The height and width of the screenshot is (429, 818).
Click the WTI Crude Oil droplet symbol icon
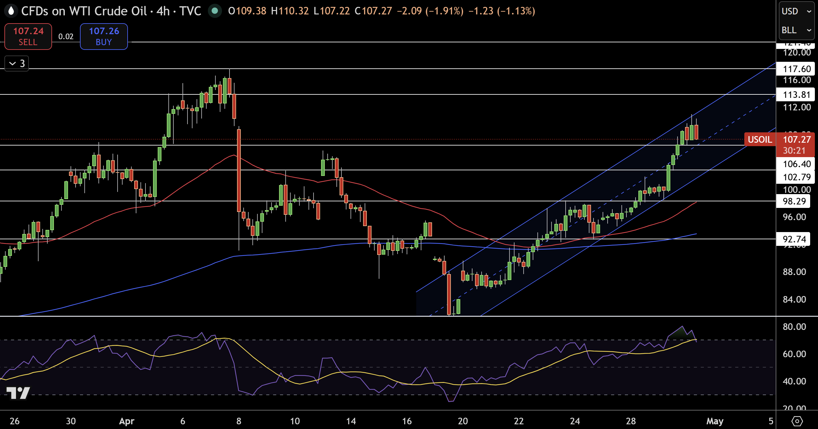(x=11, y=11)
